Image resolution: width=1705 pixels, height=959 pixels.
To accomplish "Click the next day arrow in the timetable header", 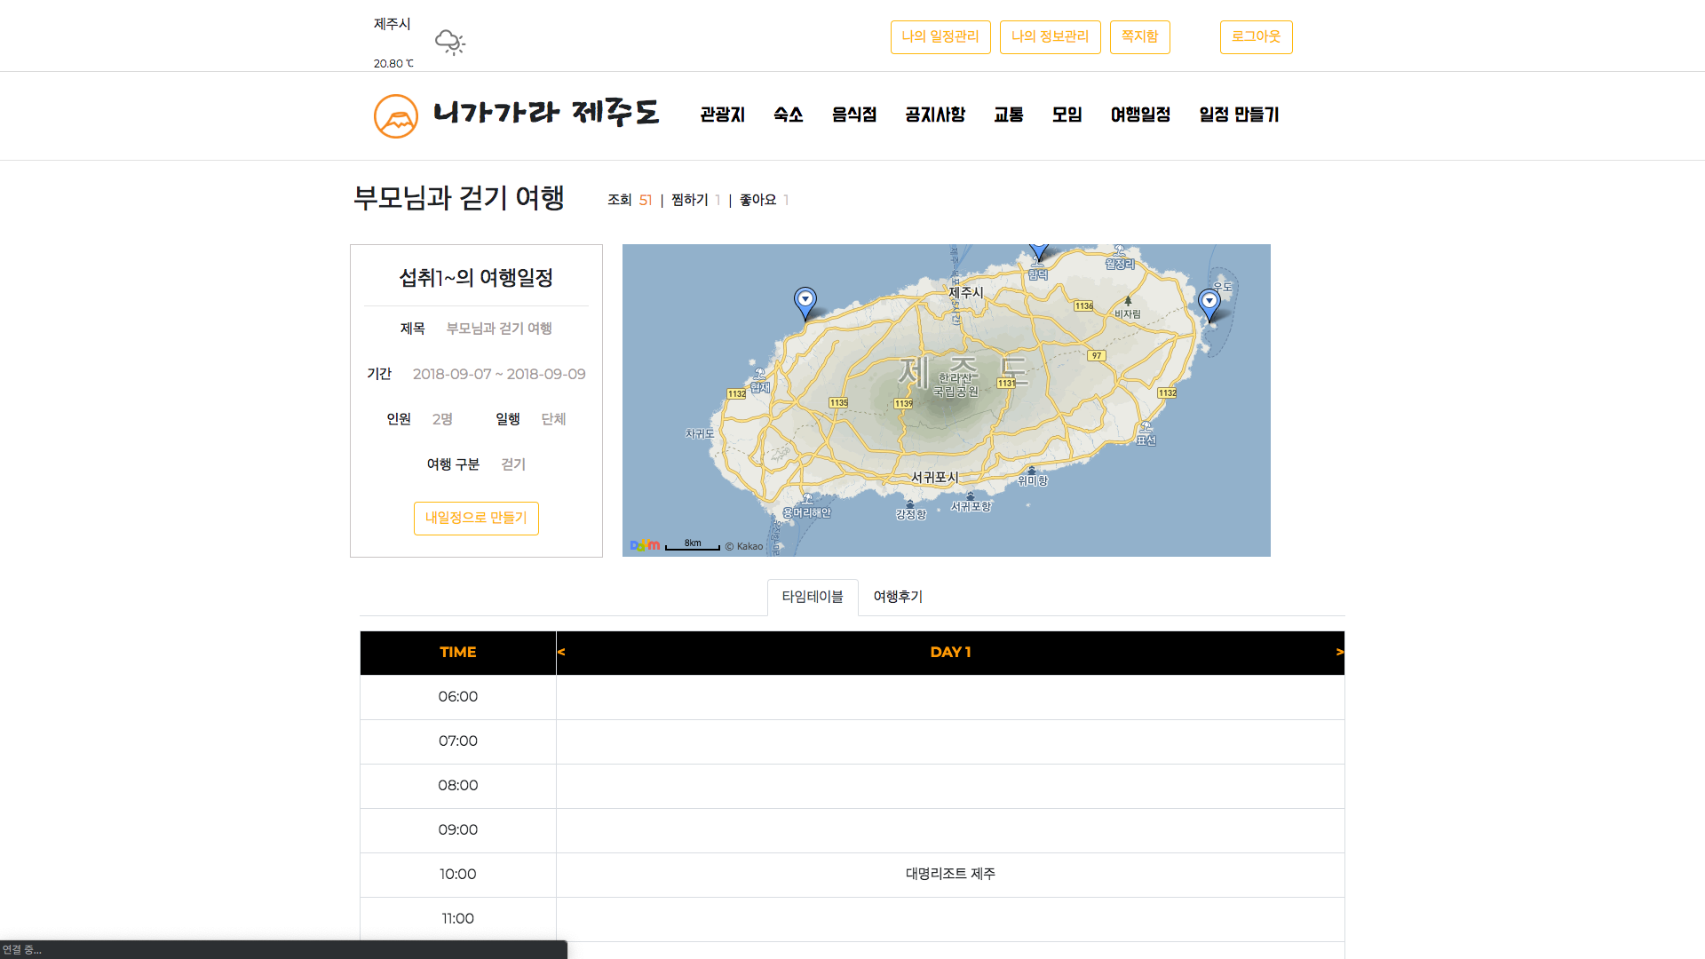I will pyautogui.click(x=1338, y=652).
